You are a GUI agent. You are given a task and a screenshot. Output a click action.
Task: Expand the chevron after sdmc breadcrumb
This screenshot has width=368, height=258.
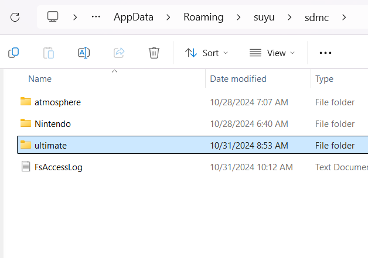point(344,17)
